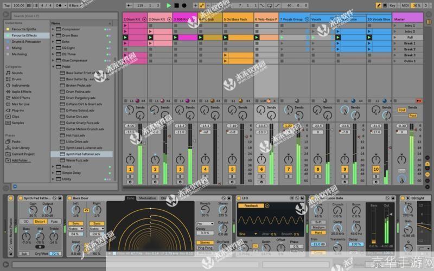Launch the Full scene in Master
The width and height of the screenshot is (434, 271).
(x=395, y=37)
